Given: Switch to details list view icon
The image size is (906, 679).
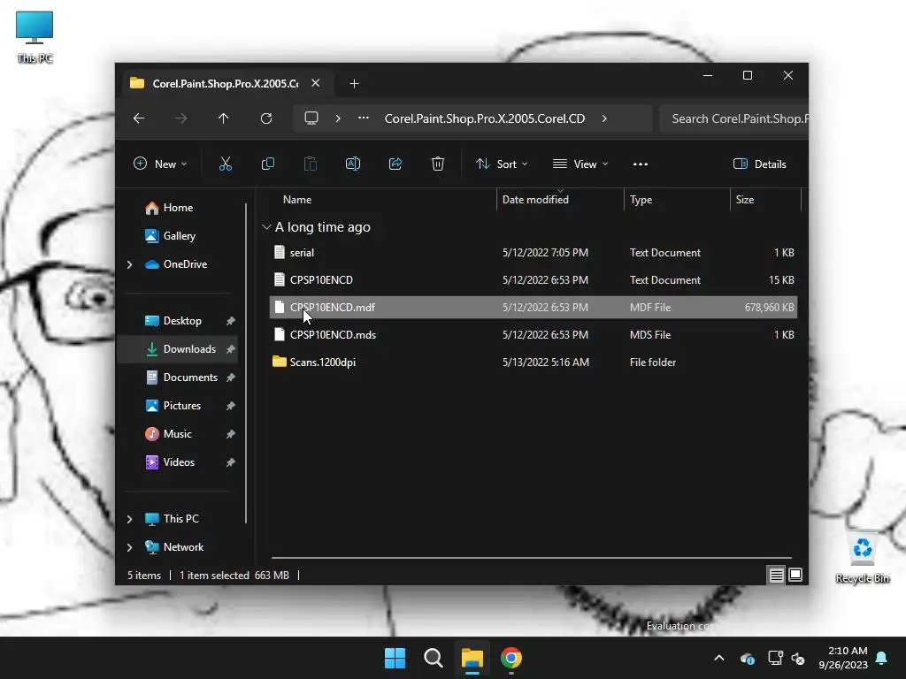Looking at the screenshot, I should [x=776, y=575].
